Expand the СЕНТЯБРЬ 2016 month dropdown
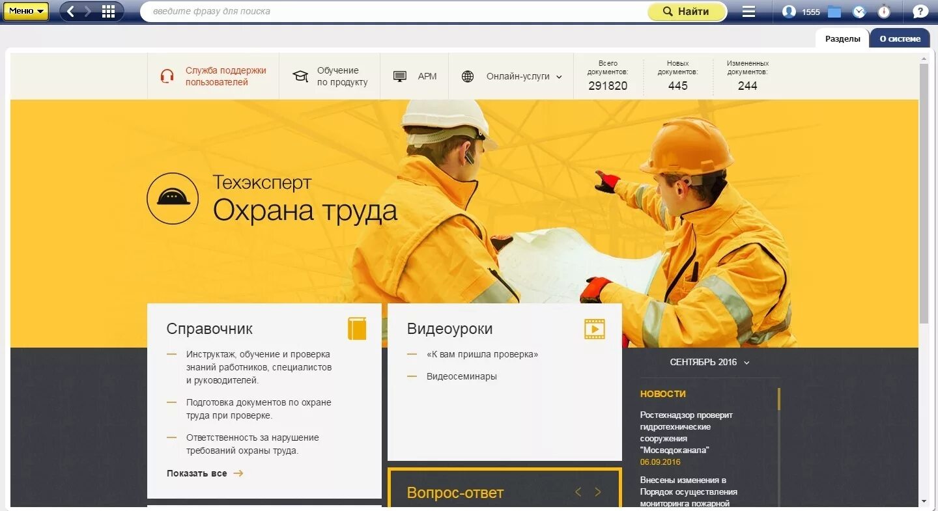 coord(710,362)
